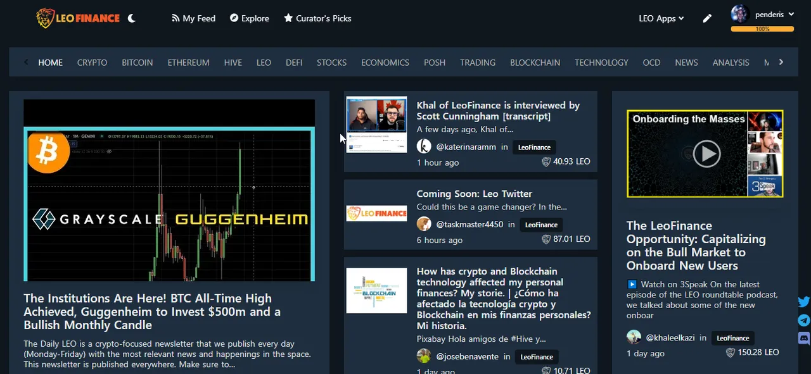
Task: Click LeoFinance tag on katerinaramm post
Action: [534, 147]
